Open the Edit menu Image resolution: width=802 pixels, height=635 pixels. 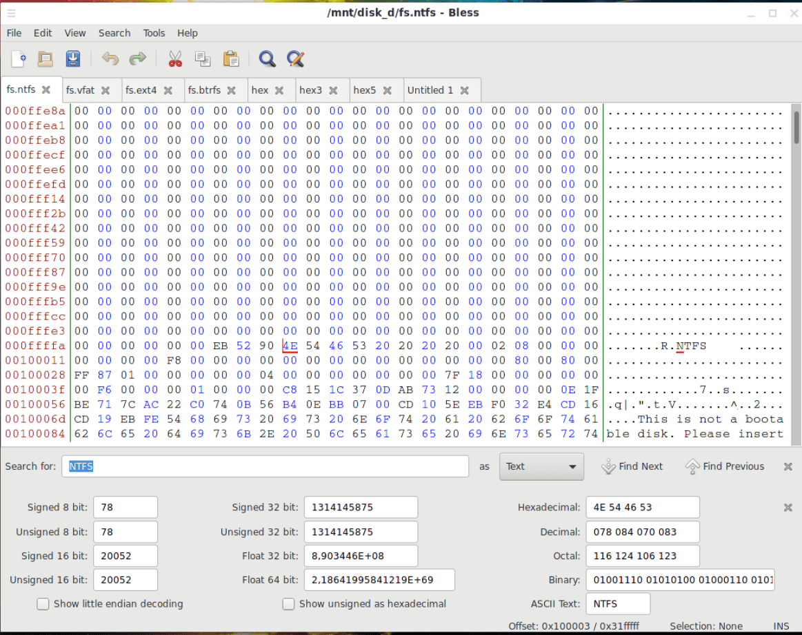[x=43, y=32]
